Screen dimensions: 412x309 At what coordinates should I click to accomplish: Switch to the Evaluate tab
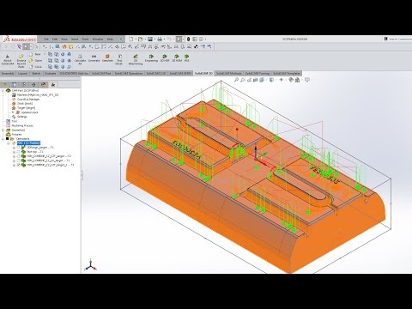click(51, 74)
